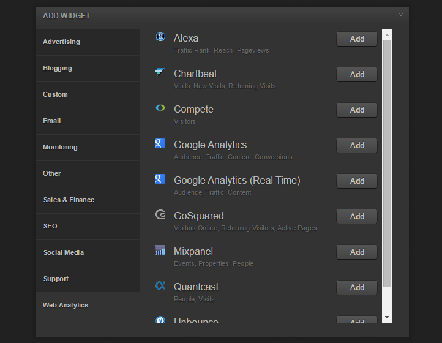Select the Monitoring category
Viewport: 442px width, 343px height.
pos(88,148)
